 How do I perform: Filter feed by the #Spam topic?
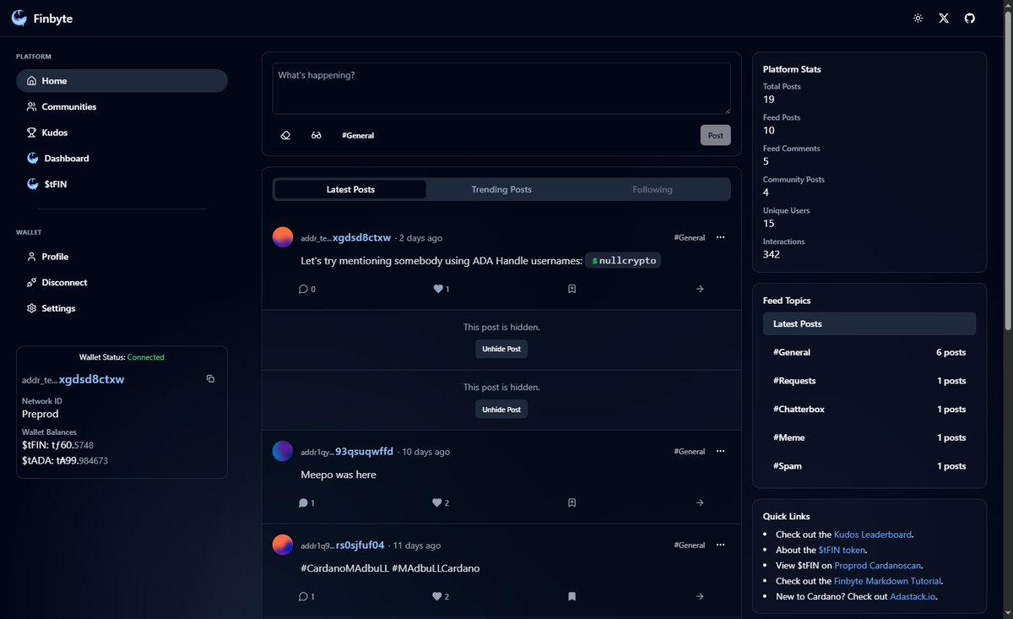pos(869,466)
